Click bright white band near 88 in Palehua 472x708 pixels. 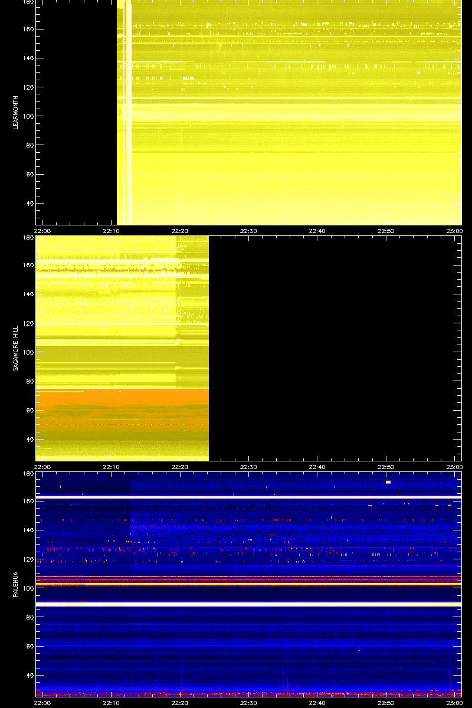click(248, 604)
